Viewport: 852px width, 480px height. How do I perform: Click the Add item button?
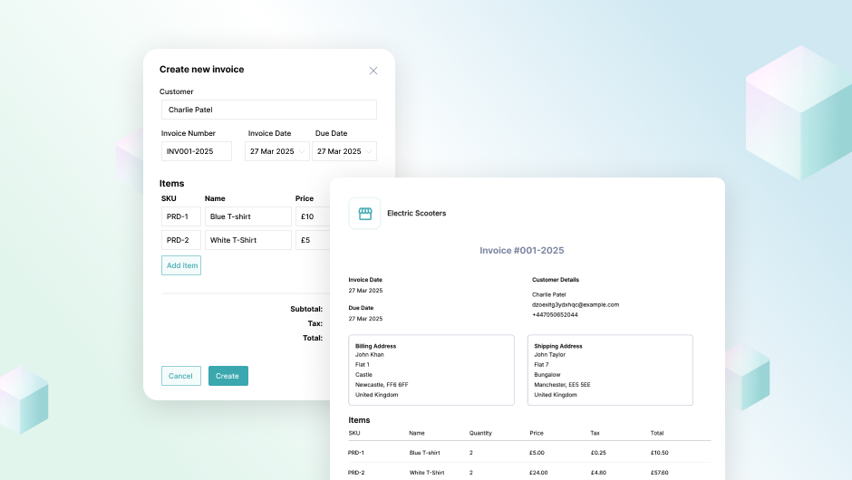pyautogui.click(x=181, y=265)
